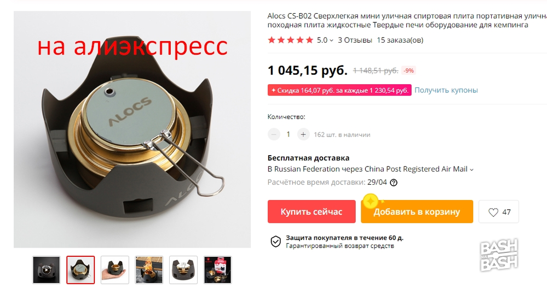Click the pink Скидка 164,07 руб. discount banner
The height and width of the screenshot is (301, 547).
pos(339,90)
